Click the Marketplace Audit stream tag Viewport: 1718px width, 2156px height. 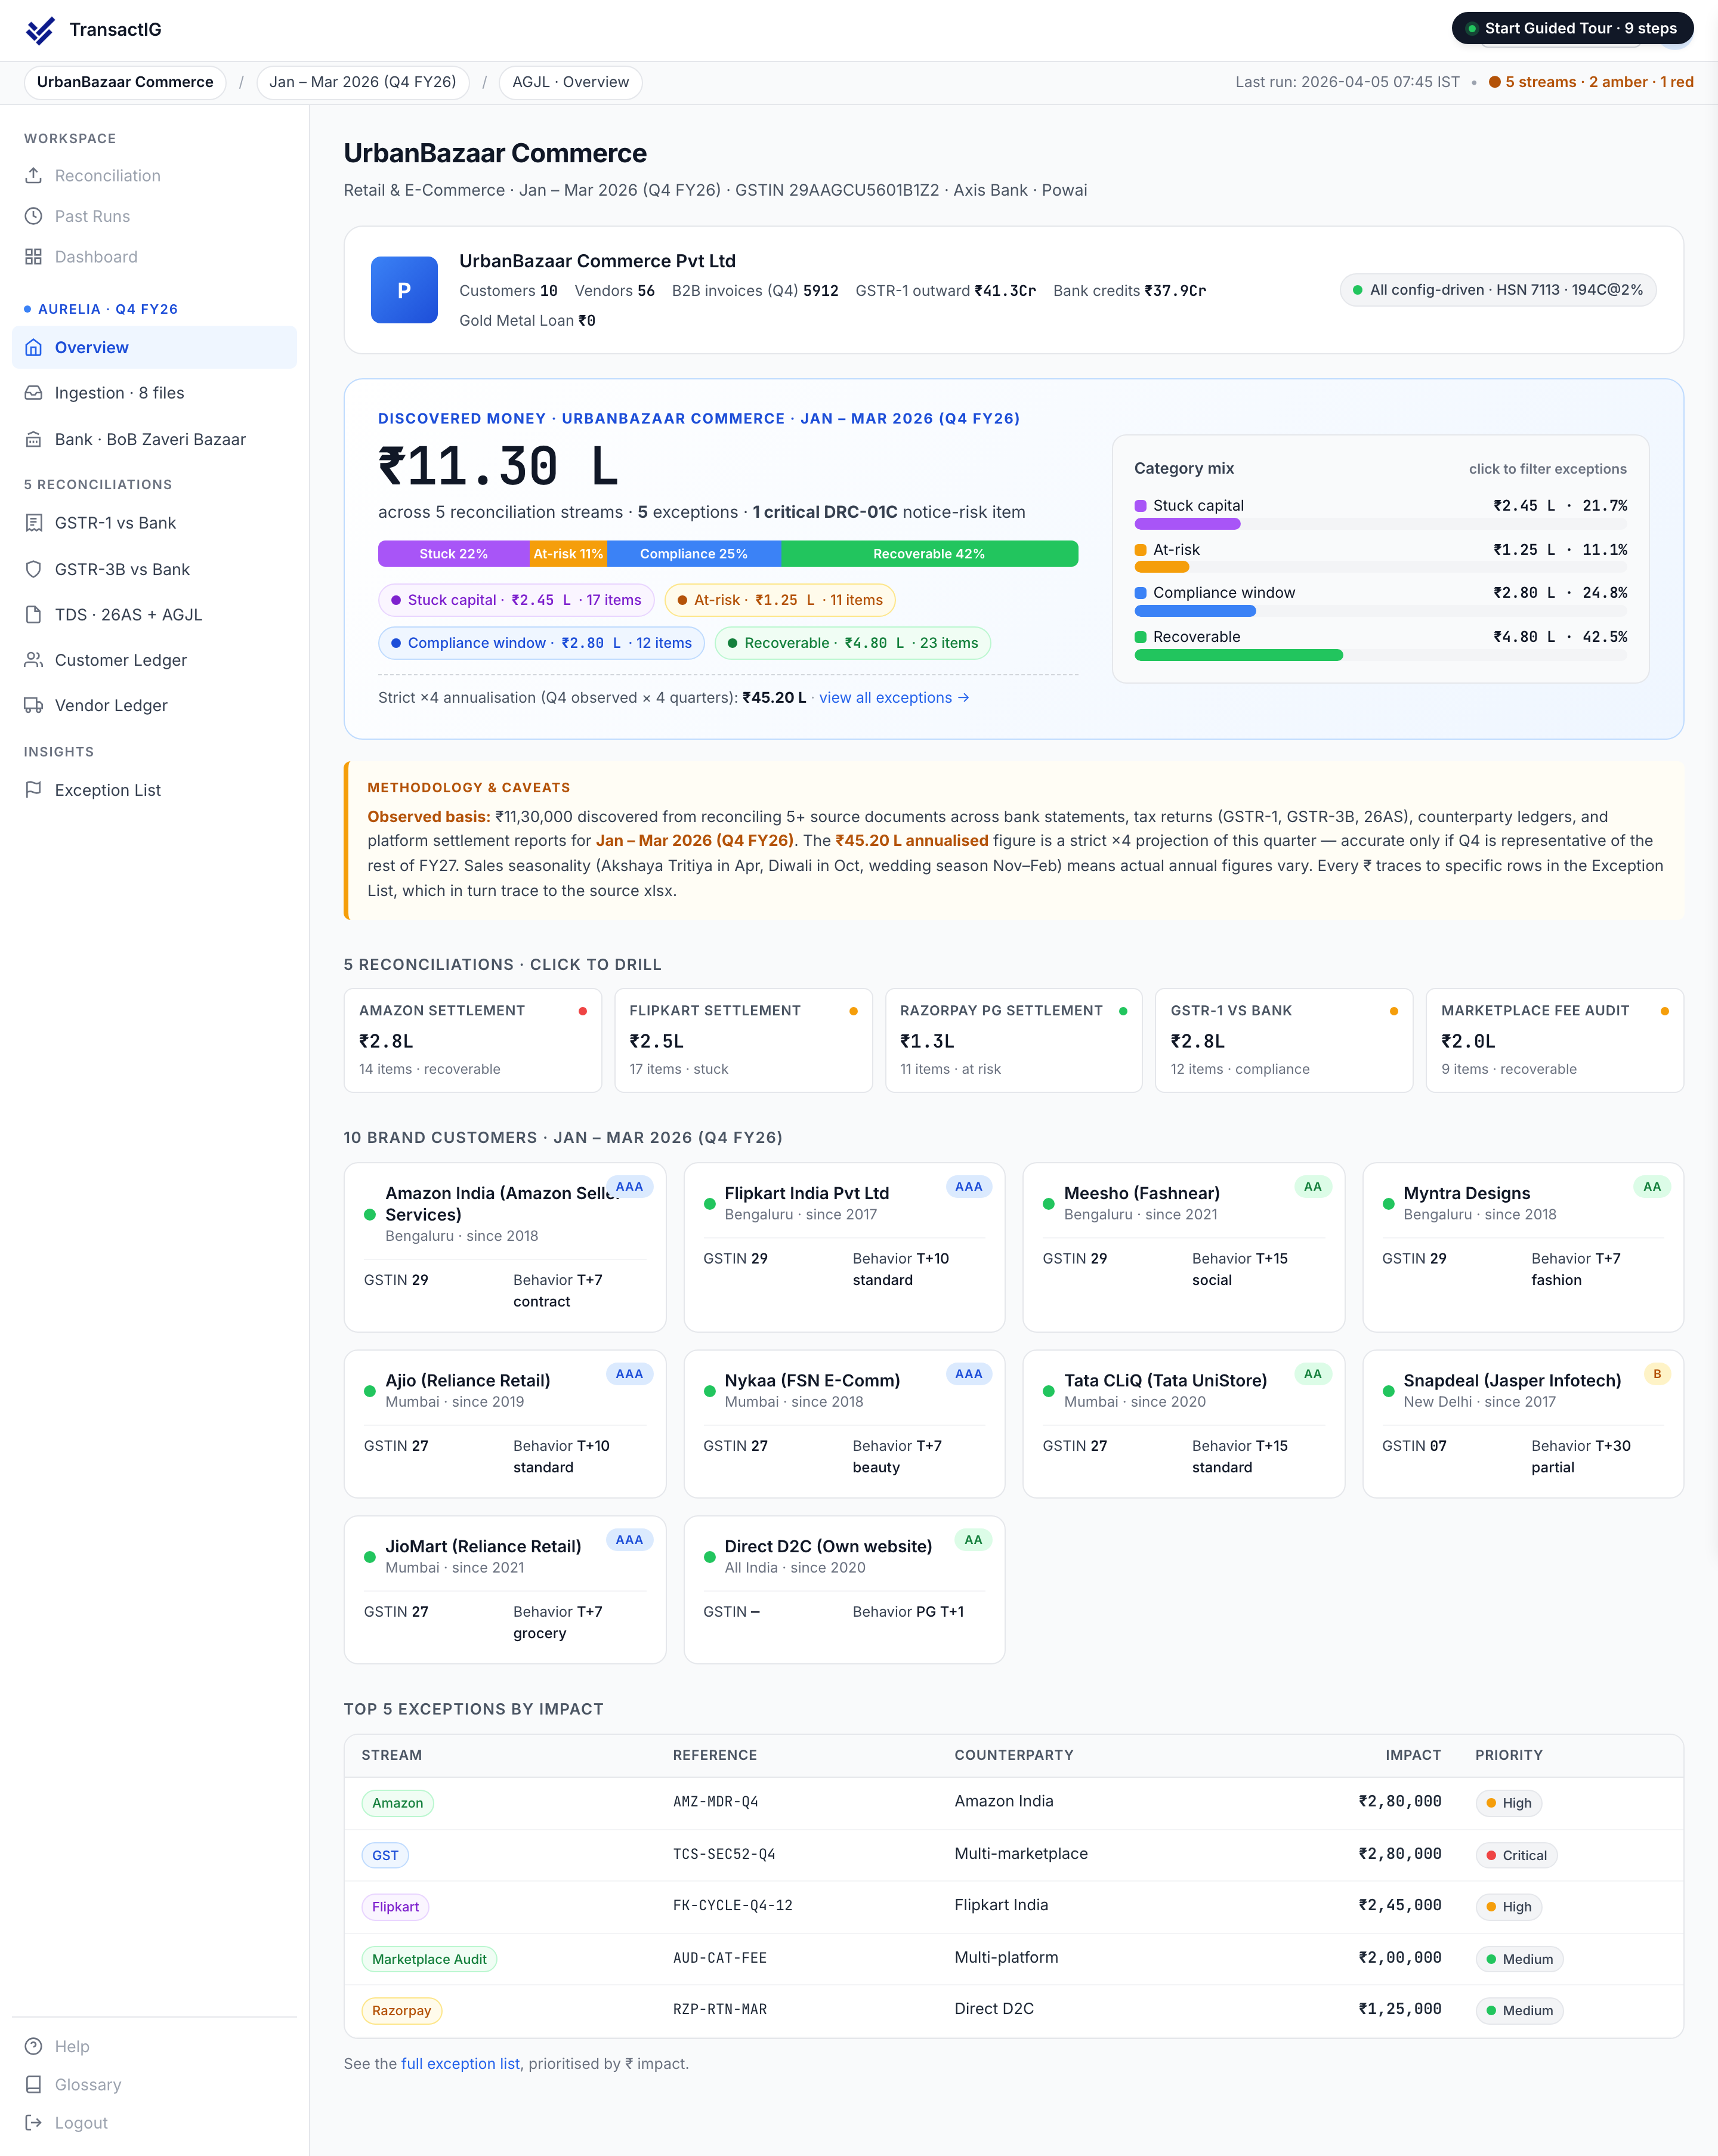point(429,1959)
